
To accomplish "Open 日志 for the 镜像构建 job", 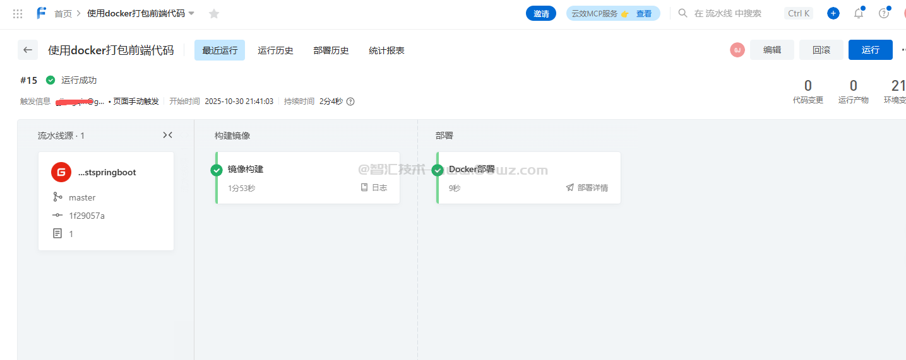I will point(374,187).
